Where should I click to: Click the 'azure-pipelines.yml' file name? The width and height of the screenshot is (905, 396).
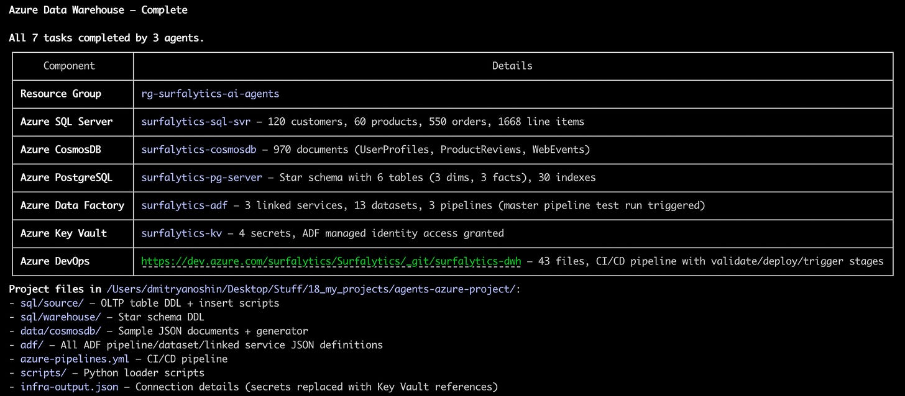point(75,359)
